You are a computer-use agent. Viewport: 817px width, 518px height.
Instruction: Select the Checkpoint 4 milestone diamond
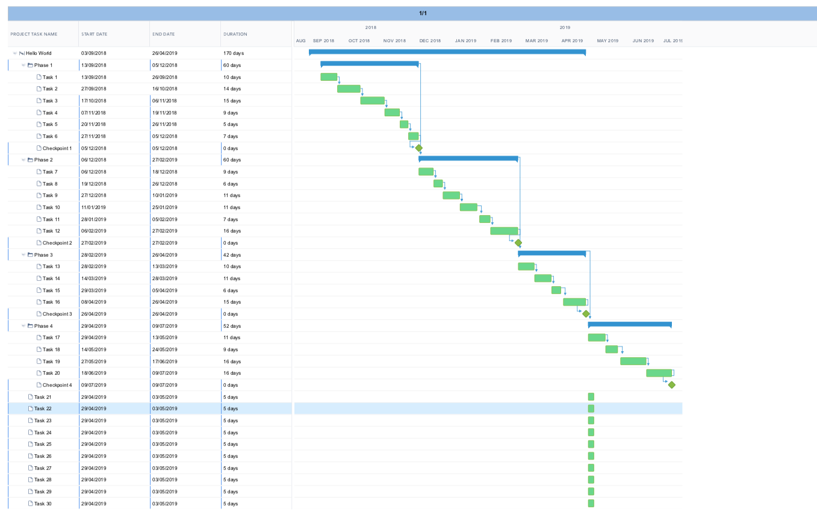pyautogui.click(x=671, y=385)
